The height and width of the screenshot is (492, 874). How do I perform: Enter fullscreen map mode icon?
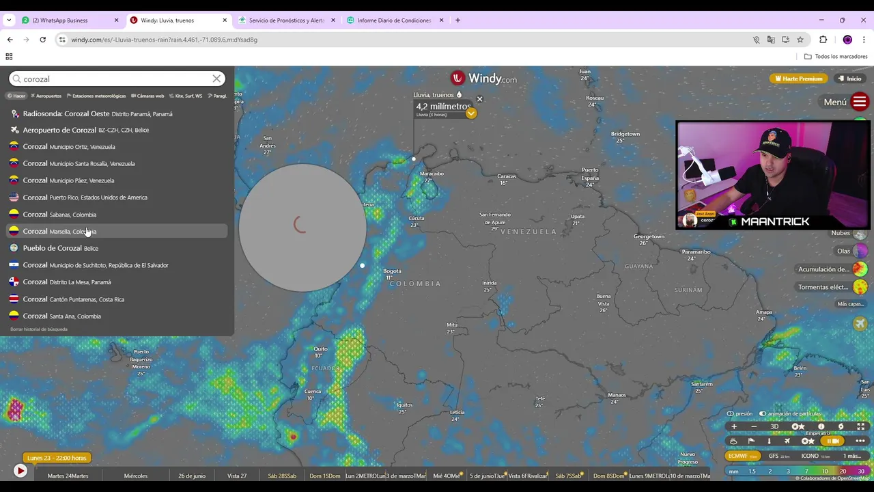[x=861, y=426]
